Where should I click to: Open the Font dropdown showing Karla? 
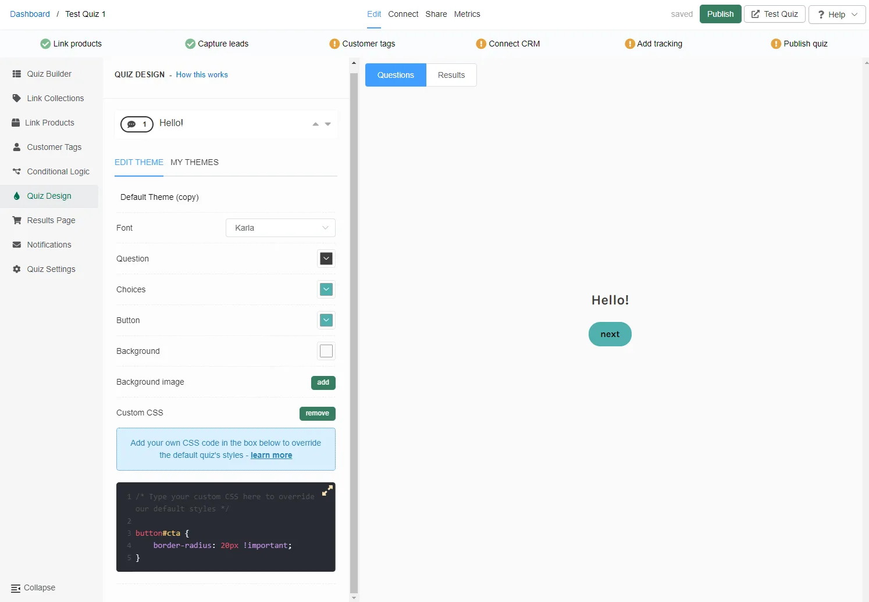point(280,228)
